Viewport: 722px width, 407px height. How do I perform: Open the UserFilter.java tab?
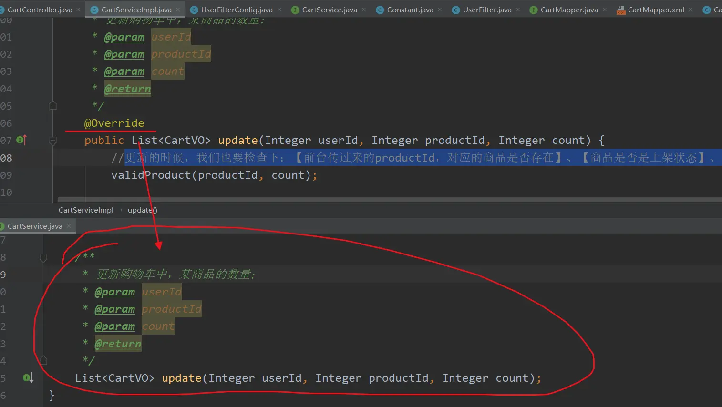coord(487,10)
